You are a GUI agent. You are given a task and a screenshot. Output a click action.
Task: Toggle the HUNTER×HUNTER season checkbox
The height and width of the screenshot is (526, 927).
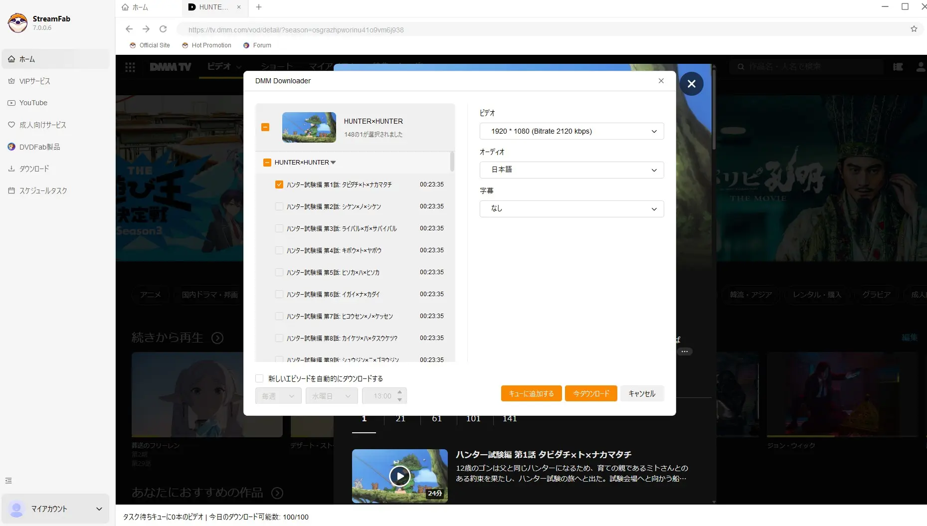pos(267,163)
